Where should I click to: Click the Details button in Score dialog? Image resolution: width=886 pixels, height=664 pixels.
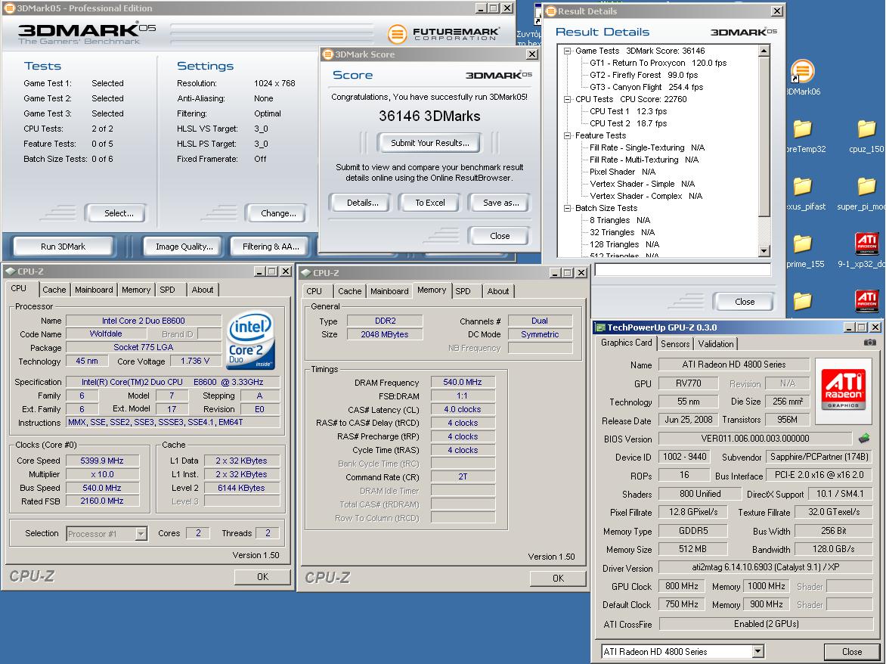pos(362,203)
